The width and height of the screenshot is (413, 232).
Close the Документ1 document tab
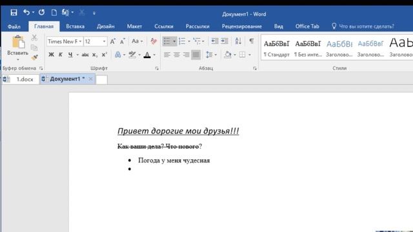pyautogui.click(x=90, y=79)
